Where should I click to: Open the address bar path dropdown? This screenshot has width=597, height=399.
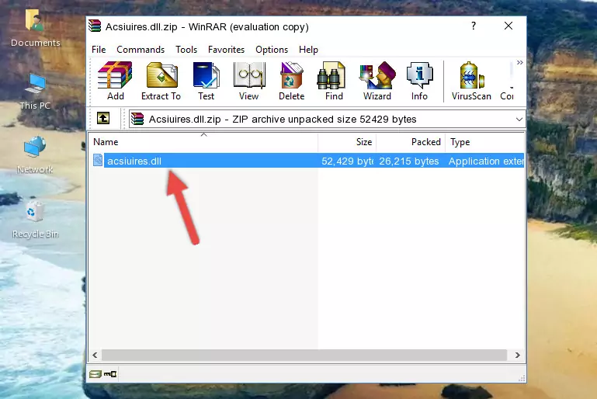tap(519, 120)
